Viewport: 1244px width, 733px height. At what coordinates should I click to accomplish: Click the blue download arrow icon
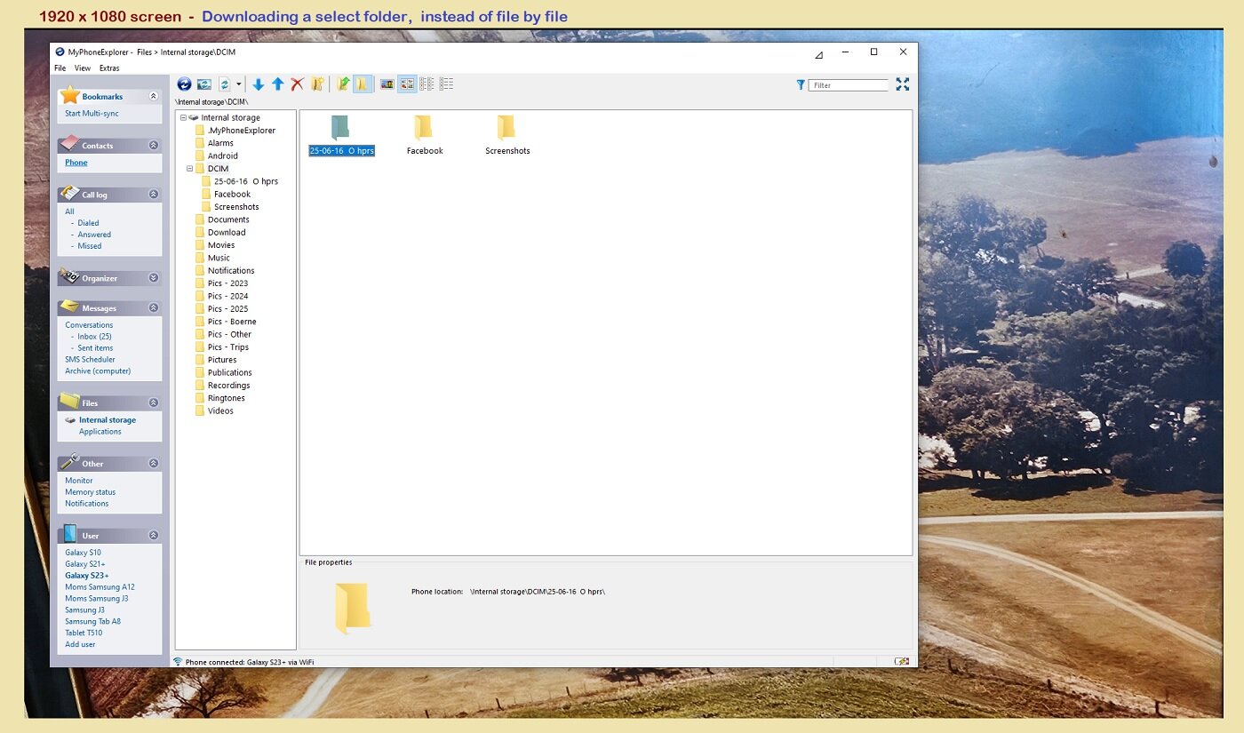tap(259, 84)
